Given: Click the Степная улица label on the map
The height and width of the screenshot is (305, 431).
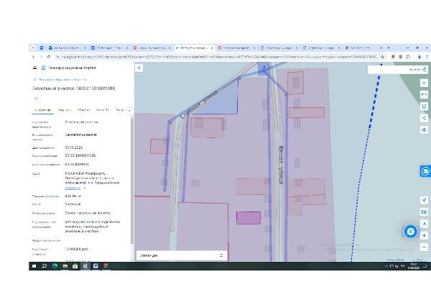Looking at the screenshot, I should pos(199,104).
